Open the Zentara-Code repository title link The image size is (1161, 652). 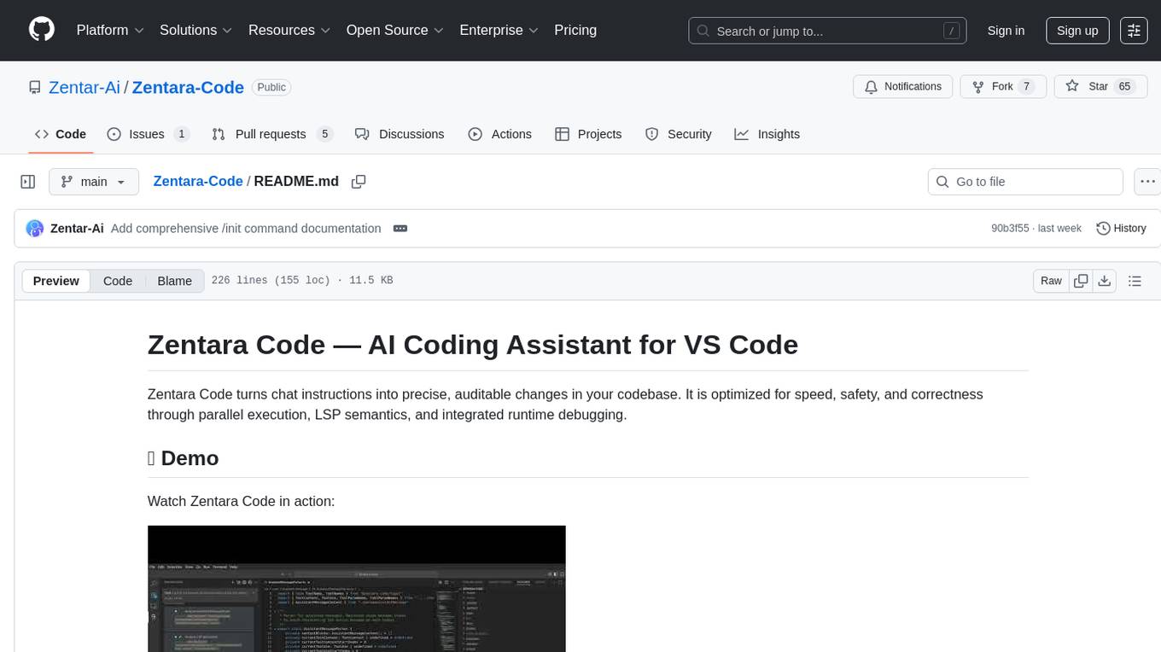pyautogui.click(x=188, y=87)
